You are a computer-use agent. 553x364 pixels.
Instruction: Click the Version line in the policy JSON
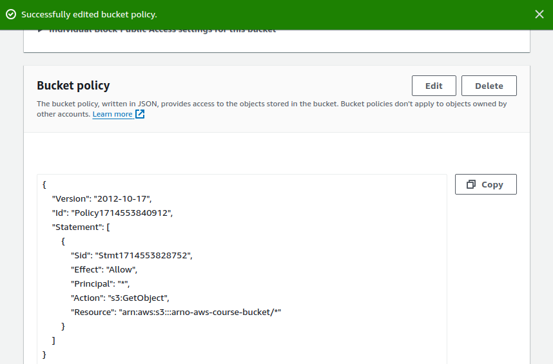tap(102, 198)
